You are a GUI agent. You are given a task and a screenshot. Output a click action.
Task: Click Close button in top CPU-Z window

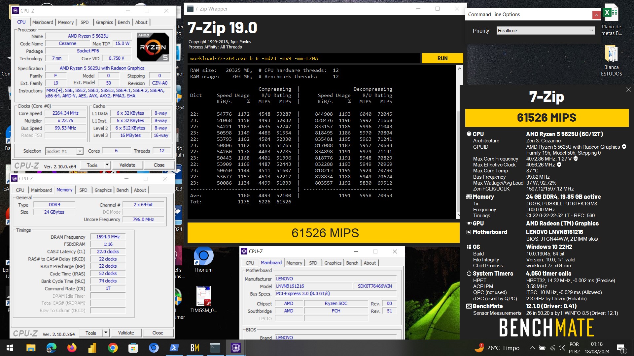[159, 165]
